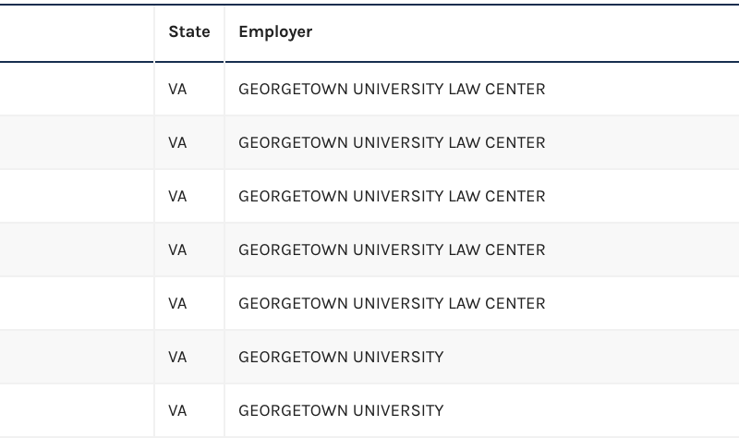Select the VA cell in the fifth row

coord(178,304)
